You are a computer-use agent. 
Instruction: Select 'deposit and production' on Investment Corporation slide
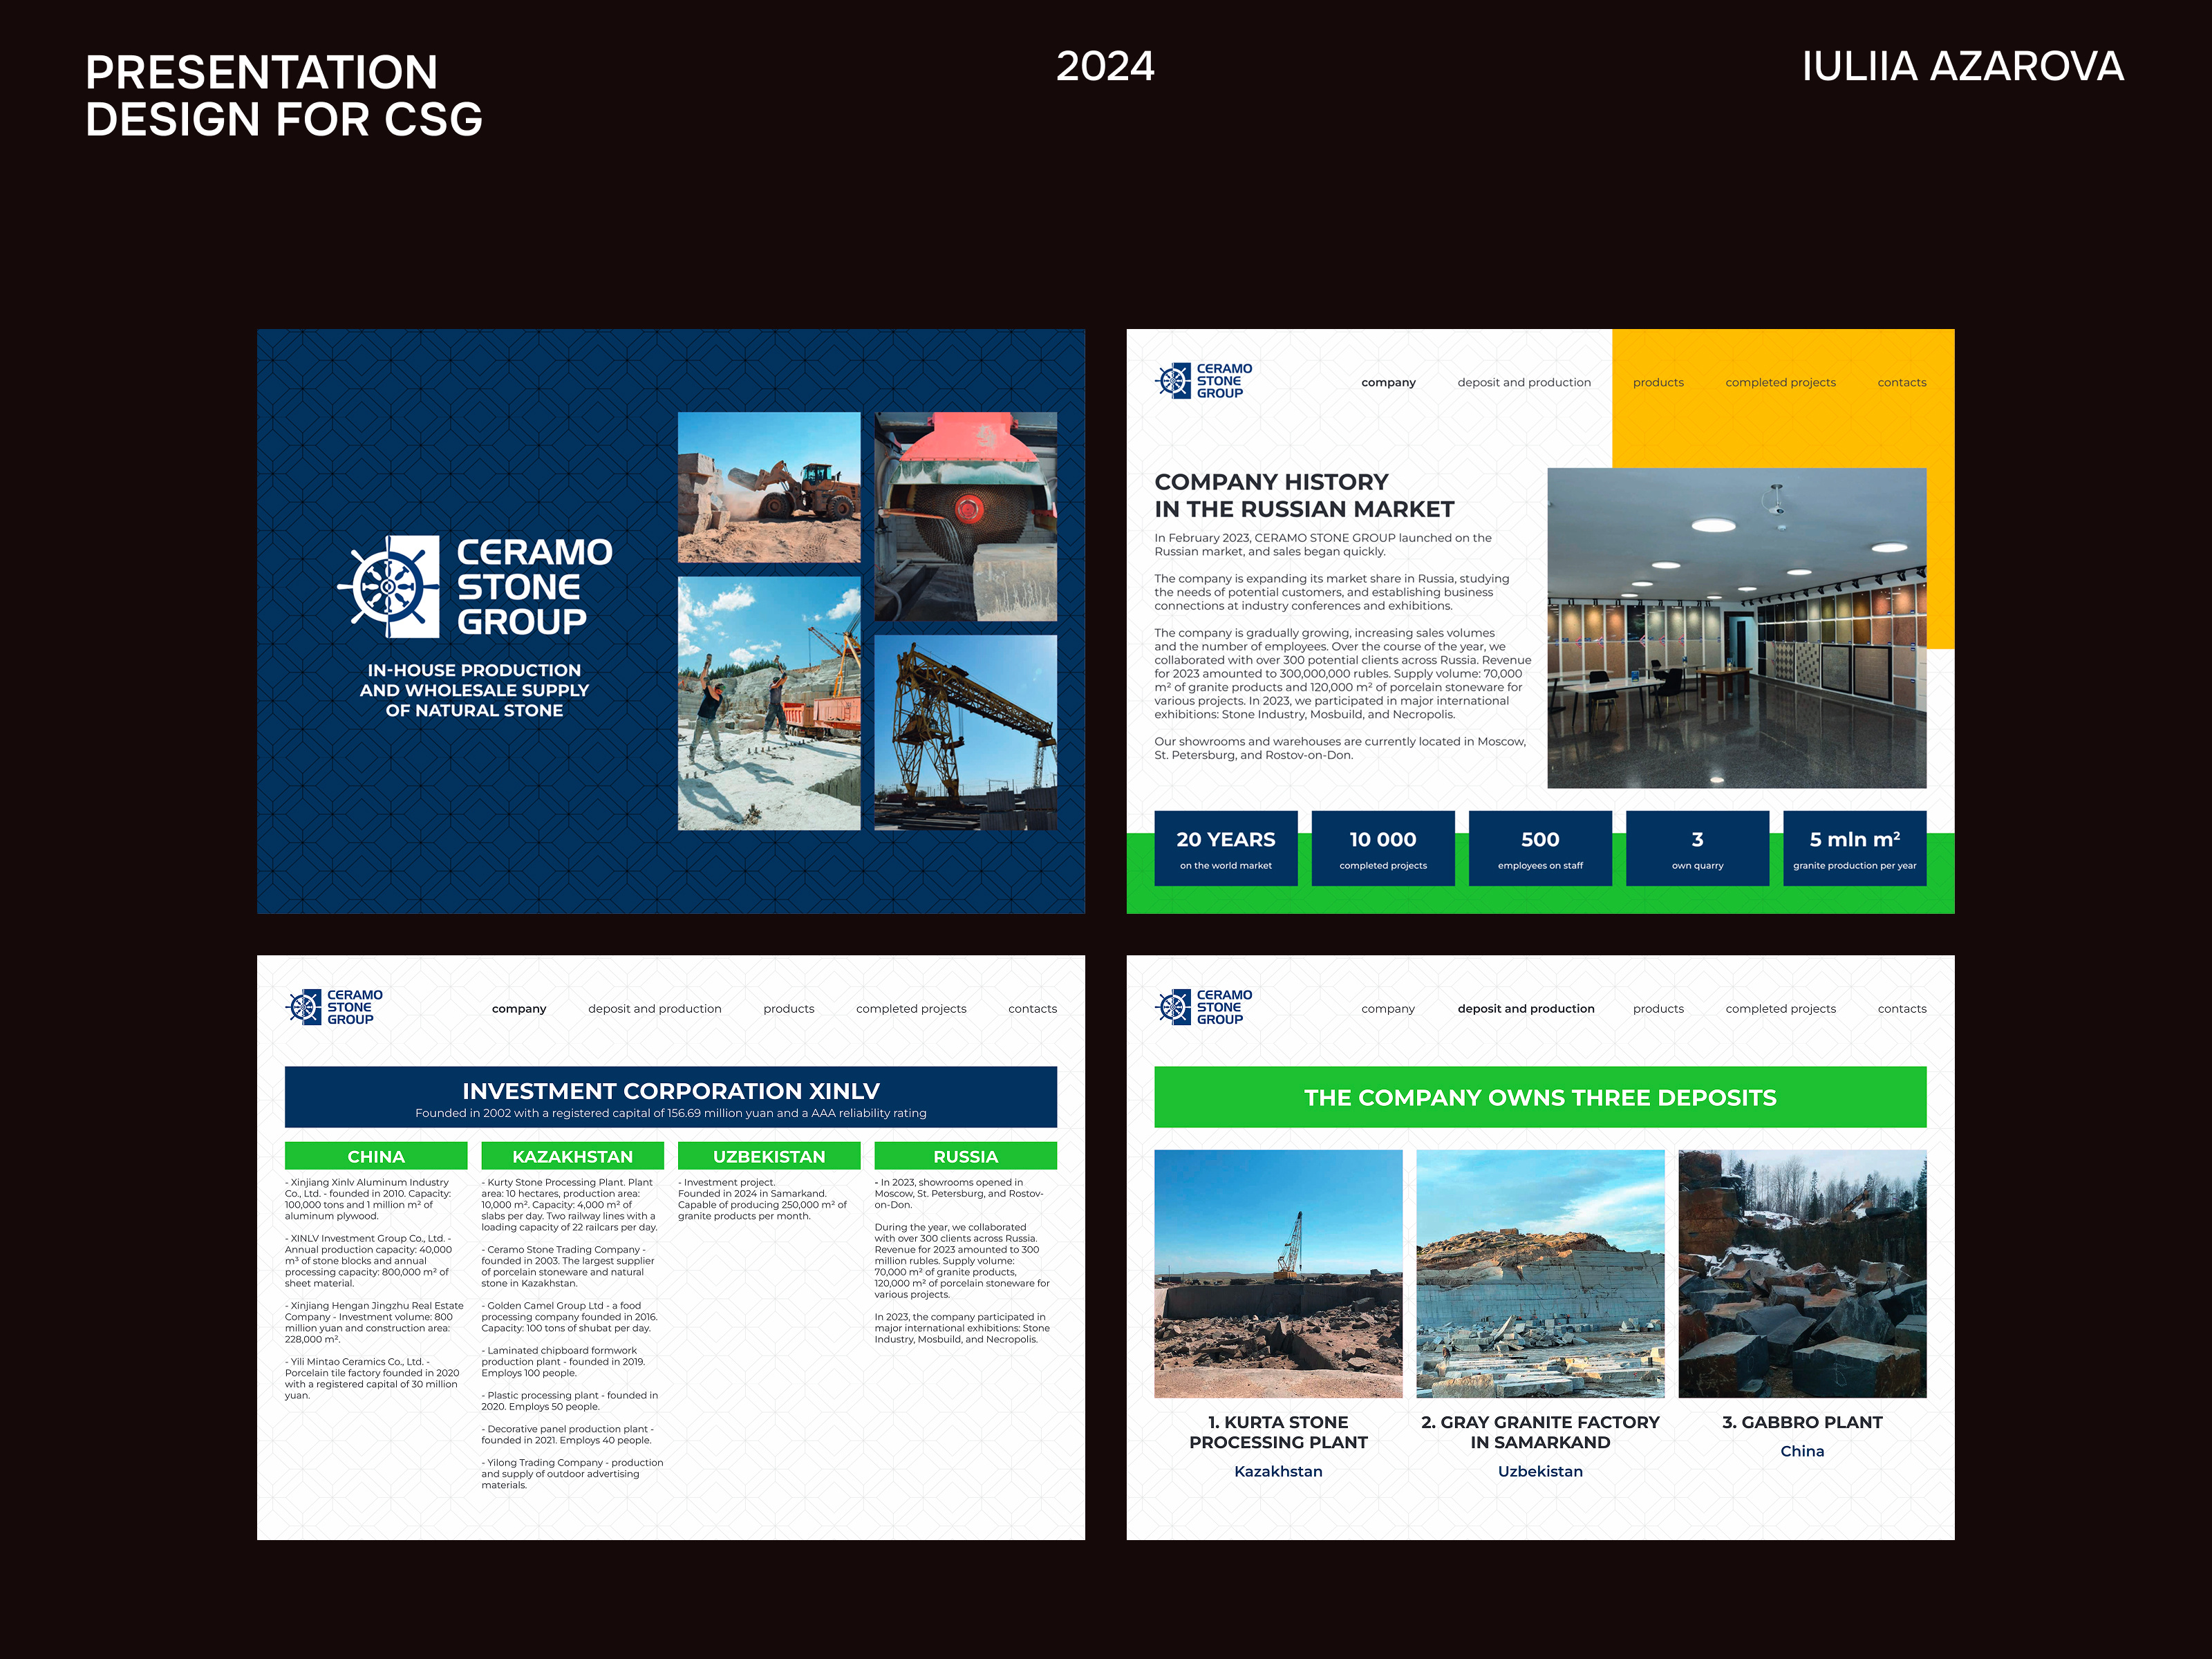click(x=655, y=1009)
